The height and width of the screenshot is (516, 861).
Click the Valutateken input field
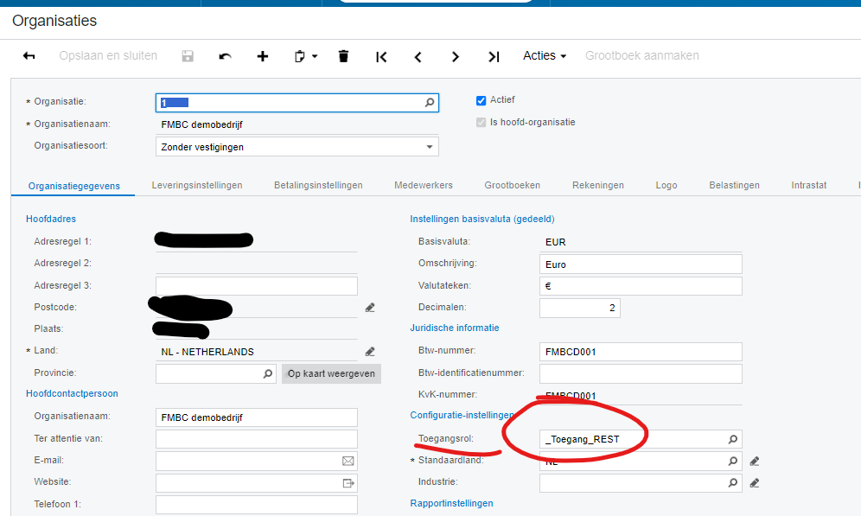[641, 286]
